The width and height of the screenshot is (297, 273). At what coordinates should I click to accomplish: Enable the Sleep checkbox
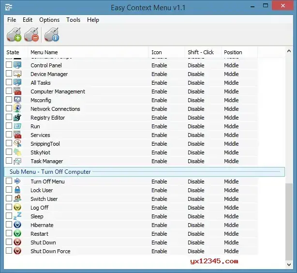coord(9,216)
